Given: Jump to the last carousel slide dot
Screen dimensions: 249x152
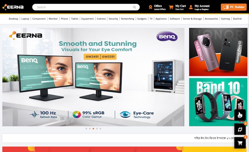Looking at the screenshot, I should point(101,129).
